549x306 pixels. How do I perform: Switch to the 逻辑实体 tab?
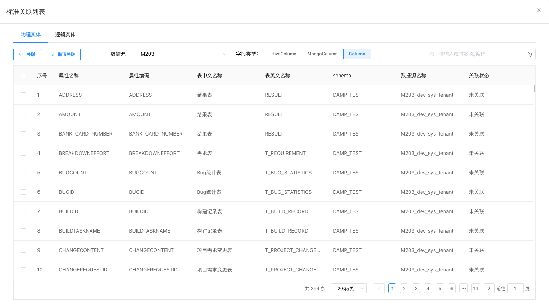pyautogui.click(x=65, y=35)
